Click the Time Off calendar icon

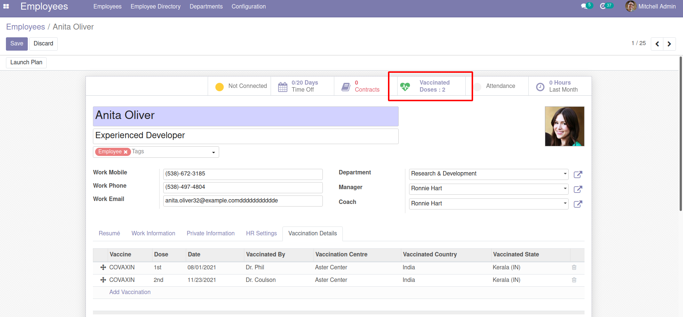tap(282, 87)
